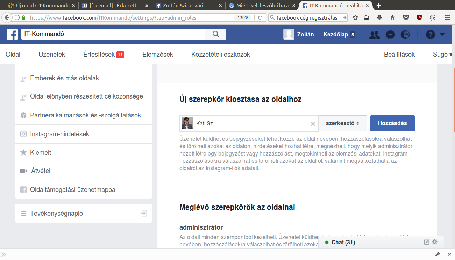Select Átvétel settings item

[x=84, y=171]
